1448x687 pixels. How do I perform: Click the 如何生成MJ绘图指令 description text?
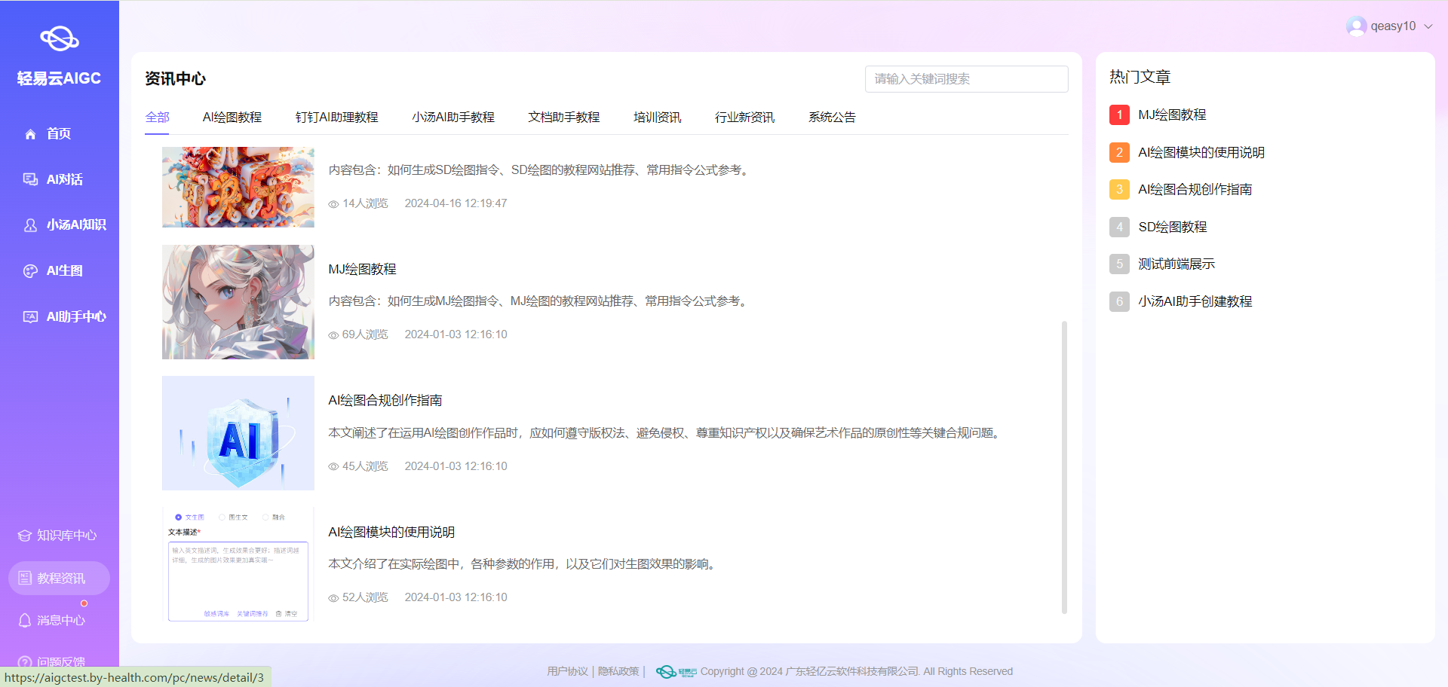point(539,301)
